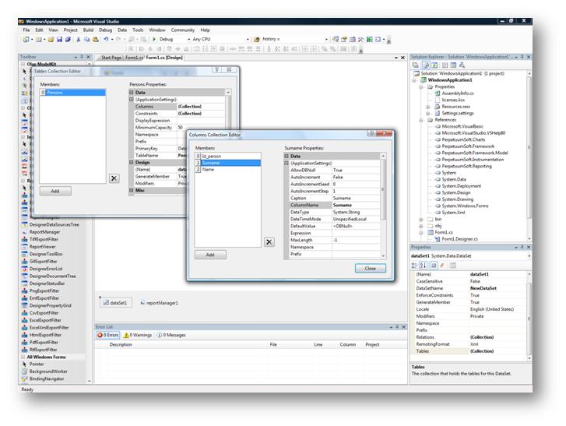This screenshot has height=426, width=566.
Task: Click Categorized icon in Properties panel toolbar
Action: [x=414, y=266]
